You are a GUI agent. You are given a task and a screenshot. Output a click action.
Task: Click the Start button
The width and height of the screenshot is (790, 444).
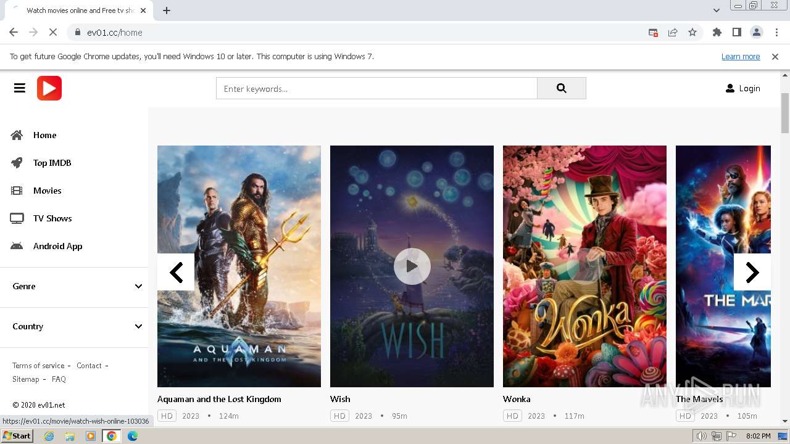click(17, 436)
